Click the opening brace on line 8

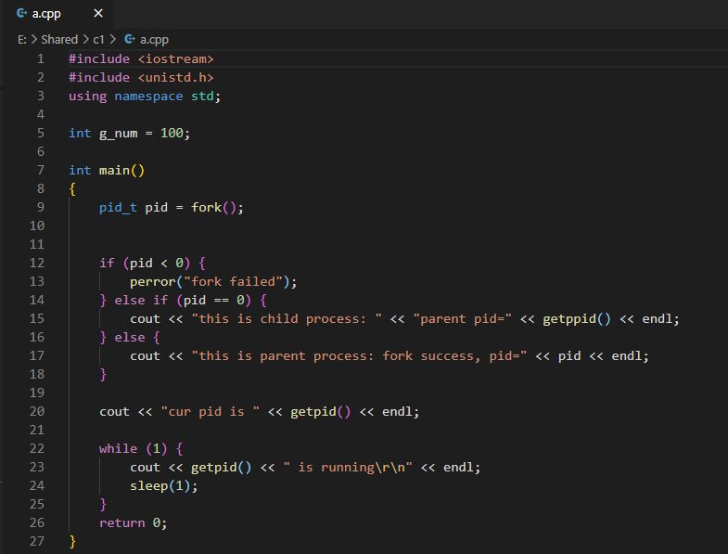point(72,189)
